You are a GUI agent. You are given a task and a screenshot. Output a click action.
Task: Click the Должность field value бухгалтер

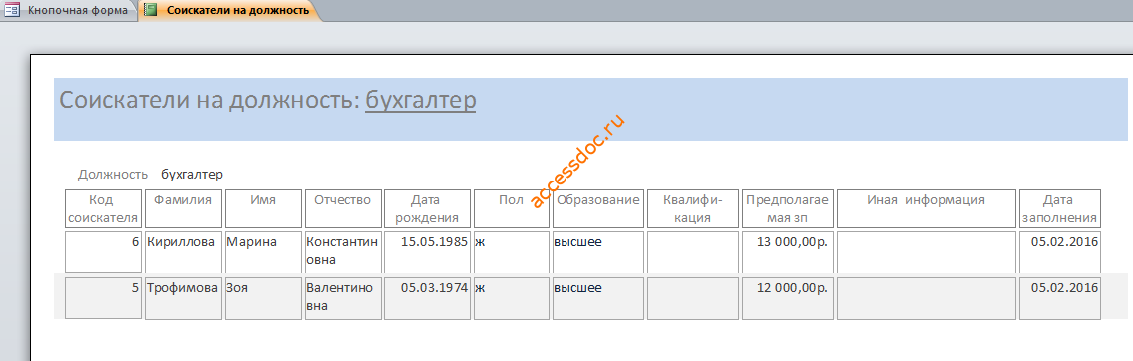[x=192, y=175]
